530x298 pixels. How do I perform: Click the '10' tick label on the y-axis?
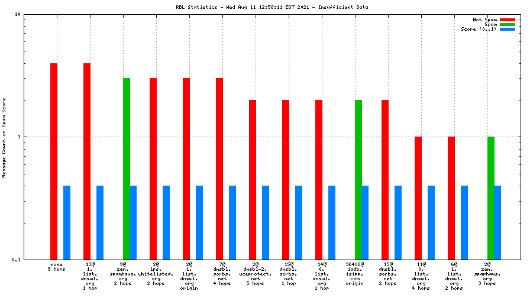18,15
